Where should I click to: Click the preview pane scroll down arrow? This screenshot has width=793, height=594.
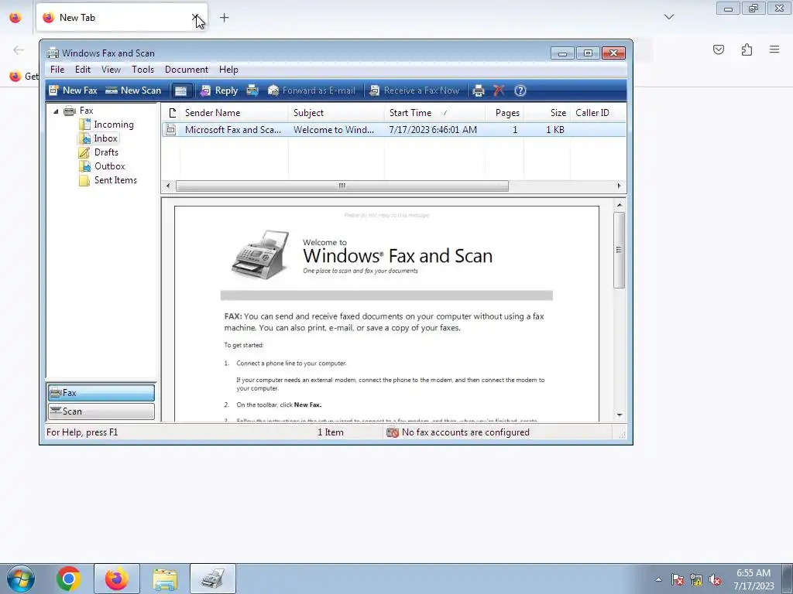coord(619,415)
